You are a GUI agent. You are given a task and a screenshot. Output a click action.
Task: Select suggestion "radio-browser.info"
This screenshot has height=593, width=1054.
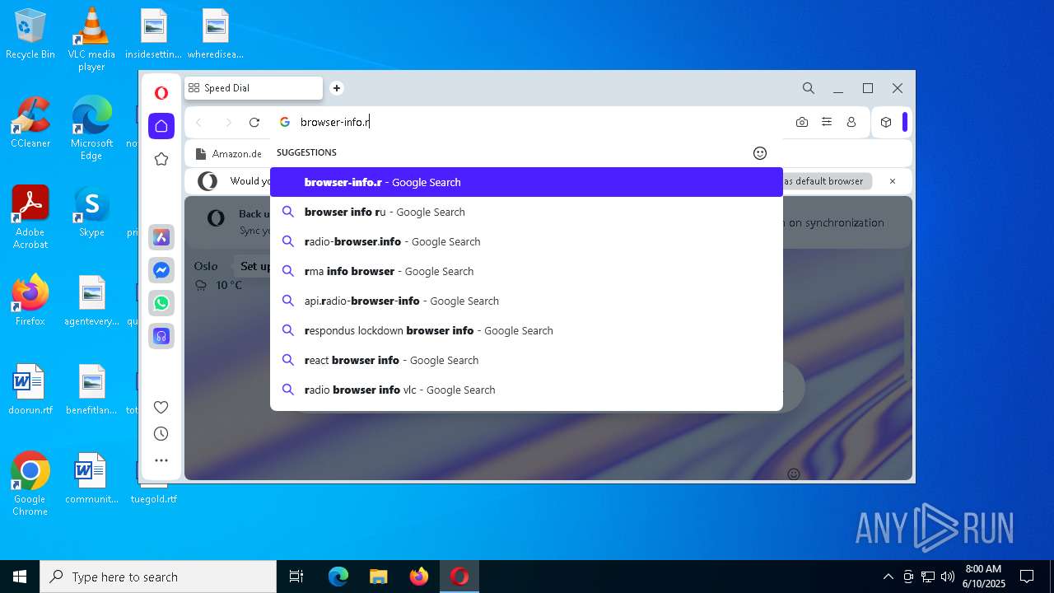(526, 241)
